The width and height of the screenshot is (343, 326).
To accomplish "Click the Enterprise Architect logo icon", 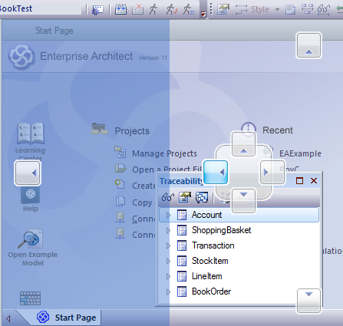I will coord(21,56).
